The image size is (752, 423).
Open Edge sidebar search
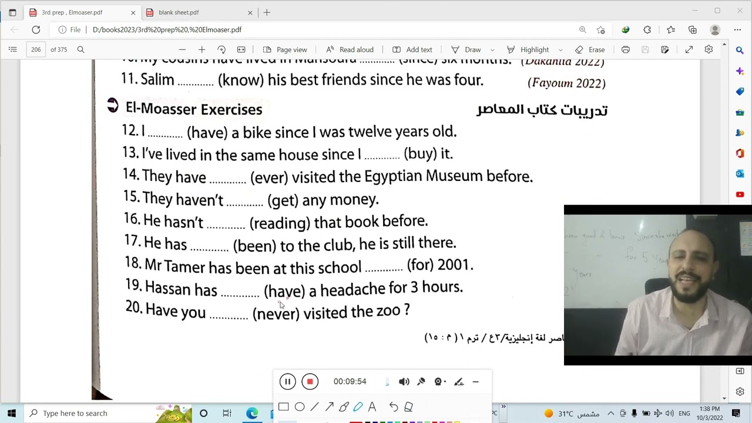click(740, 51)
